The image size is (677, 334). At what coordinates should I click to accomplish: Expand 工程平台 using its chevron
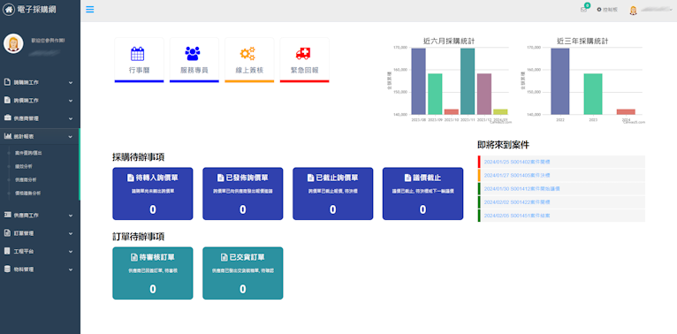click(x=71, y=251)
